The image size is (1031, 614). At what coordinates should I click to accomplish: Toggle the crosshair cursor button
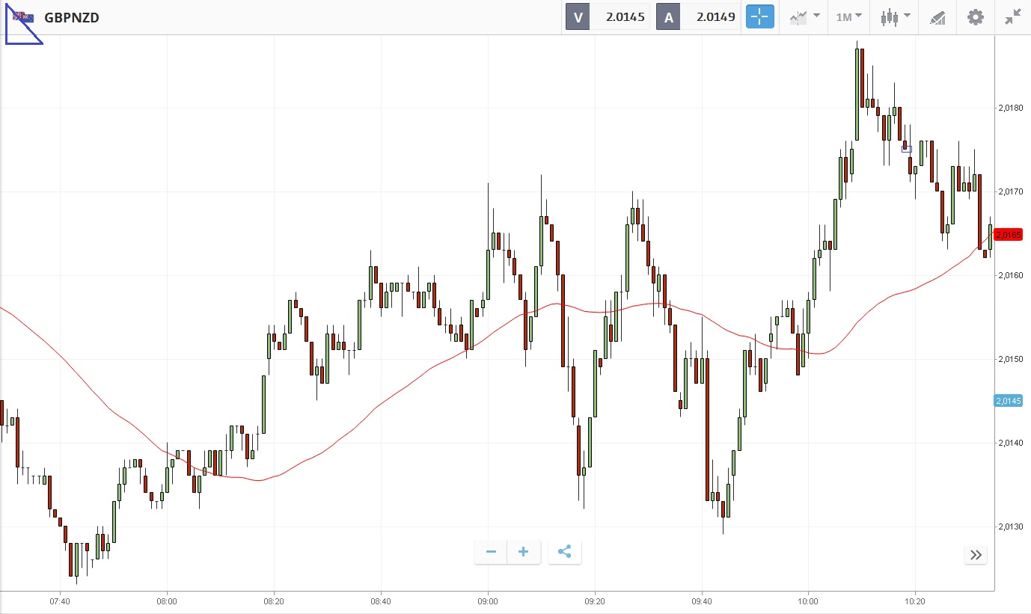point(759,16)
